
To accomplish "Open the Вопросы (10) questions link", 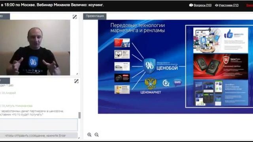I will pos(202,5).
